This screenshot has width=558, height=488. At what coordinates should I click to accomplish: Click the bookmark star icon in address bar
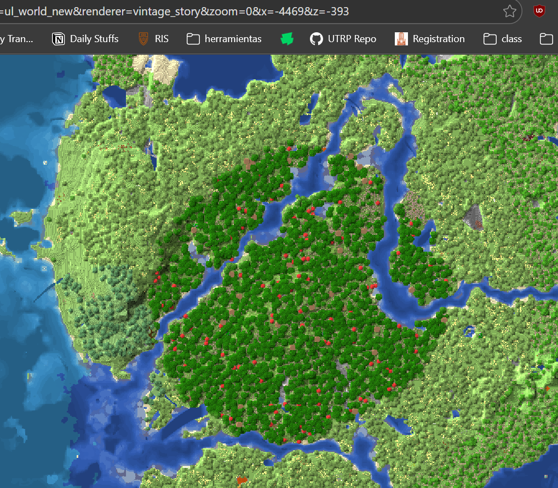coord(510,11)
